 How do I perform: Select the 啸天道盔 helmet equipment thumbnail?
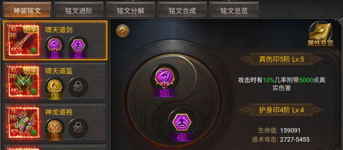24,81
